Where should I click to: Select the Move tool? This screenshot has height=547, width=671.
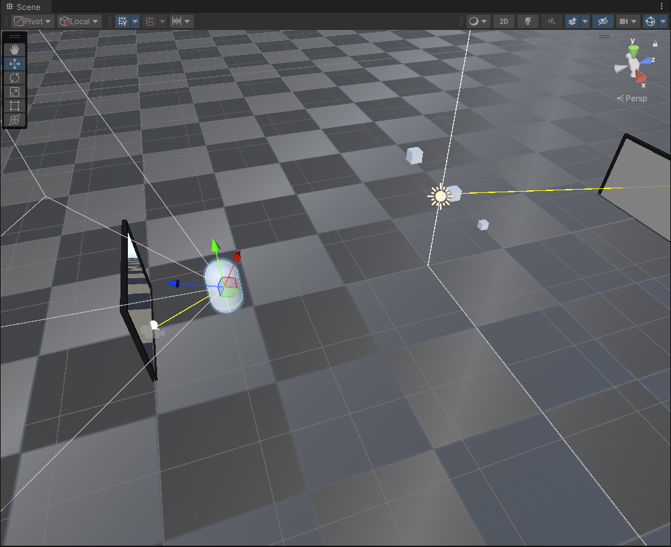15,64
